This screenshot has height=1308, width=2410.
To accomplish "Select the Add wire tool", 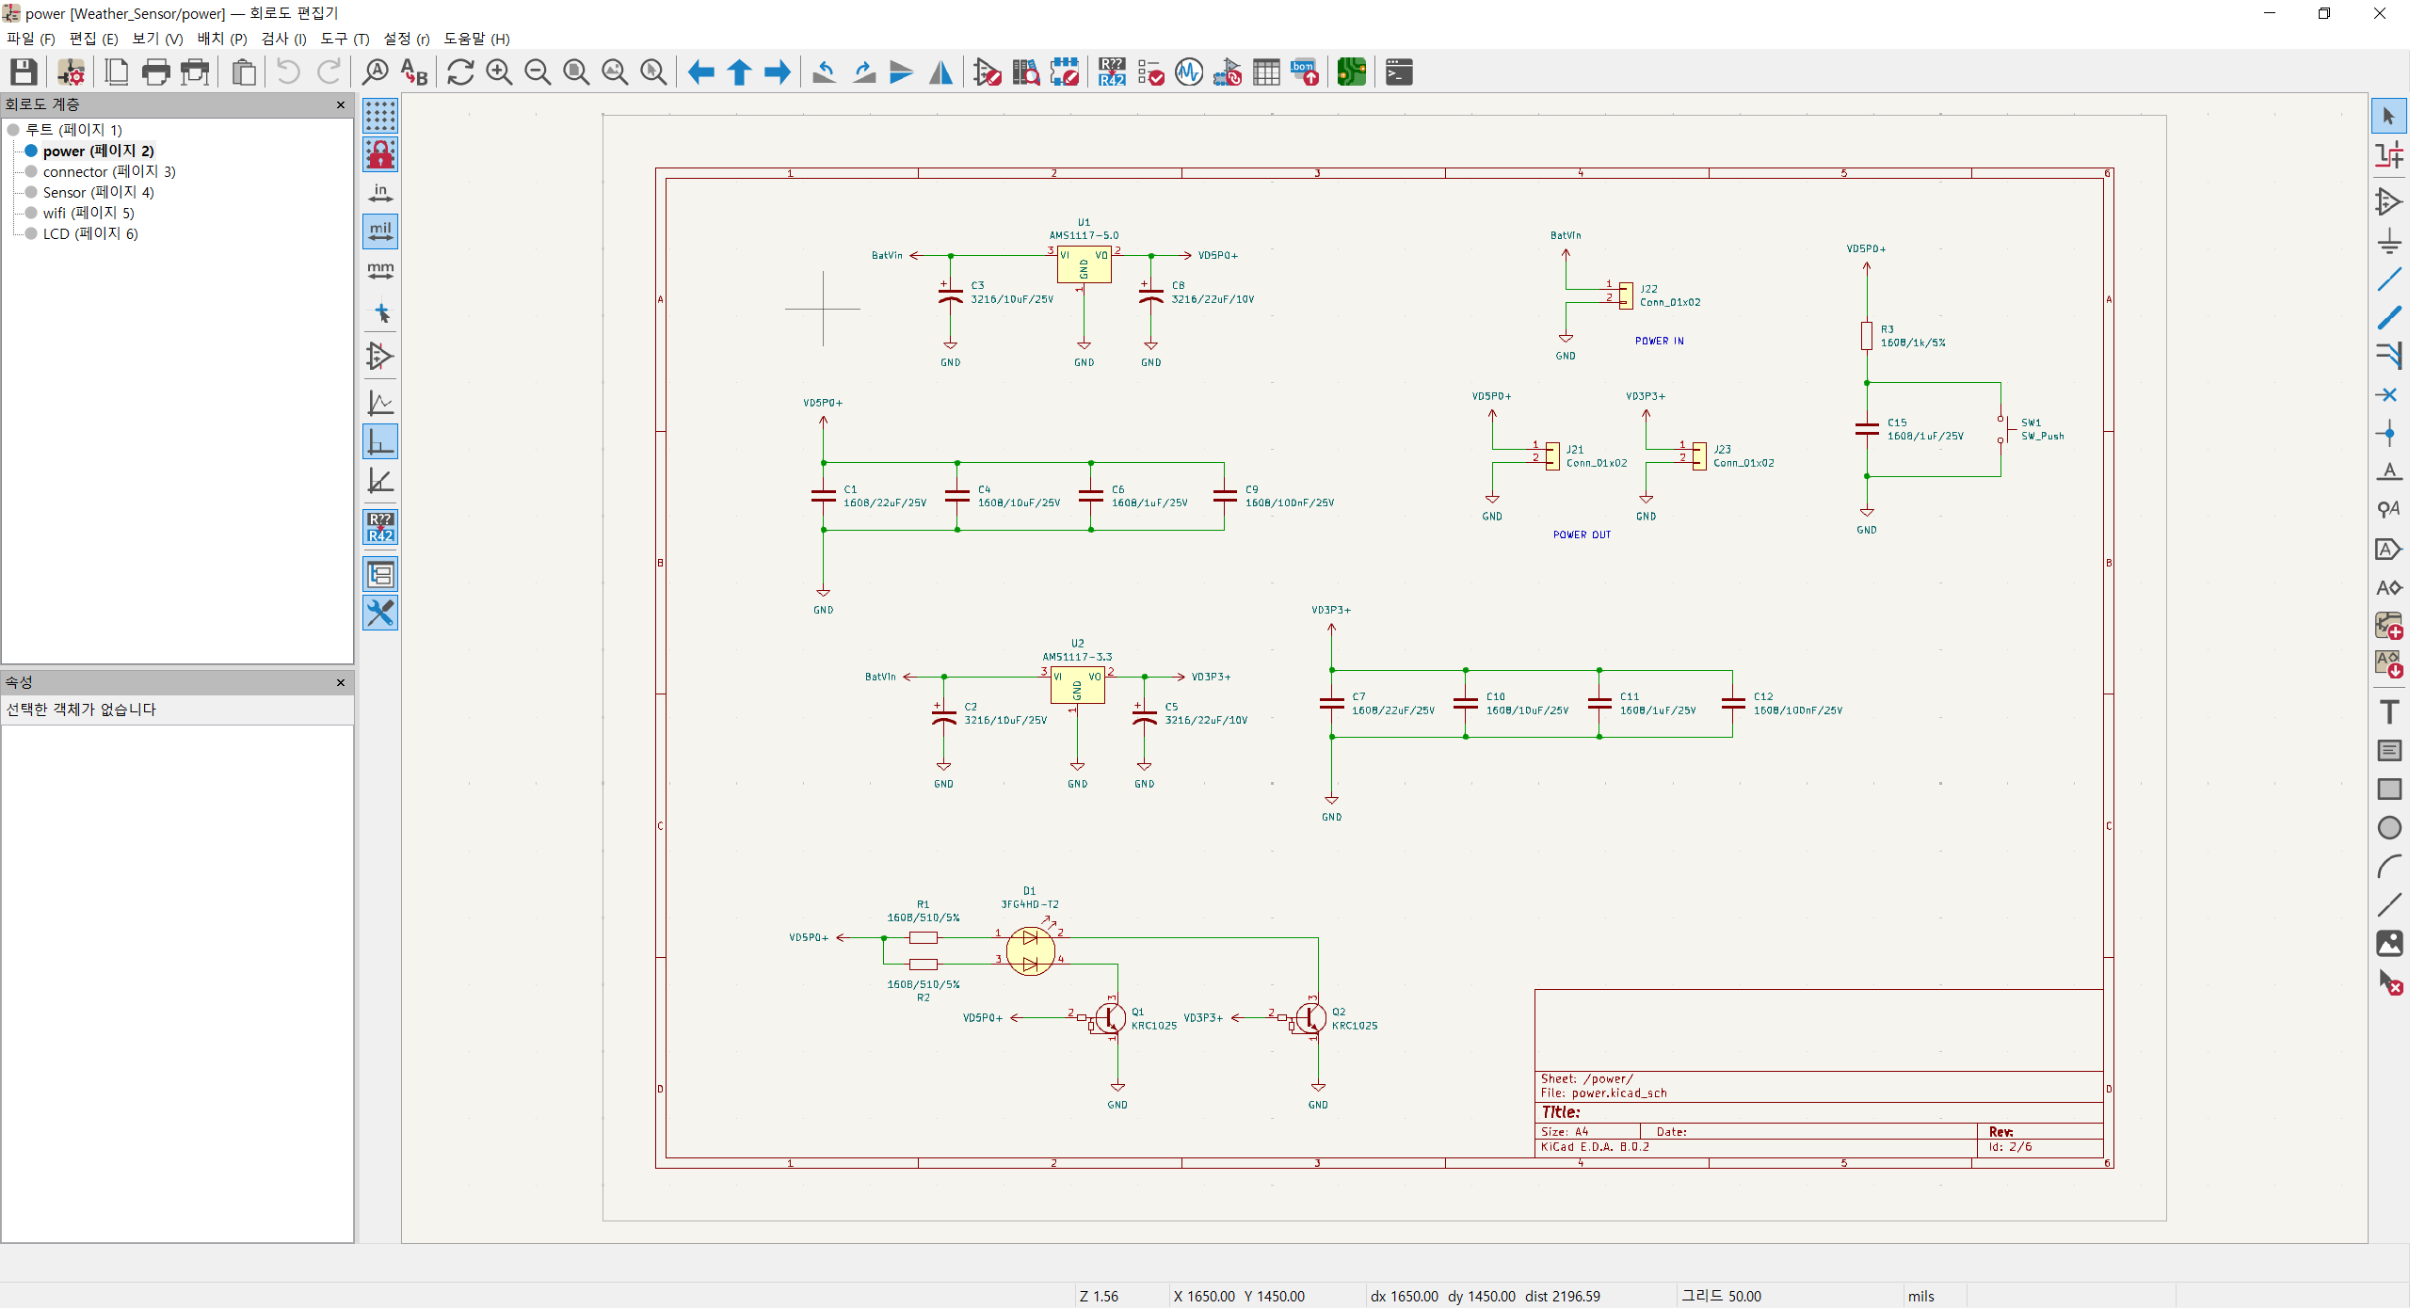I will click(x=2388, y=279).
